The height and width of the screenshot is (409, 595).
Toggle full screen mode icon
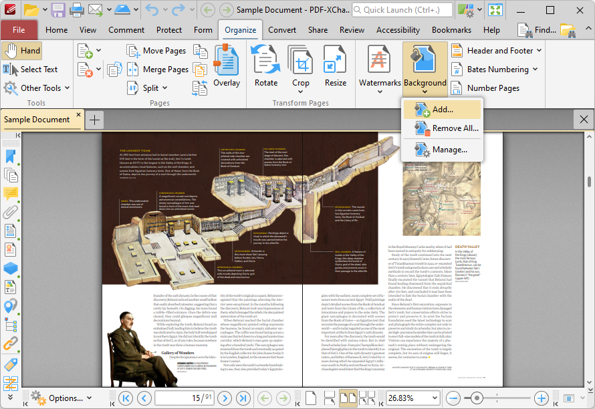495,10
